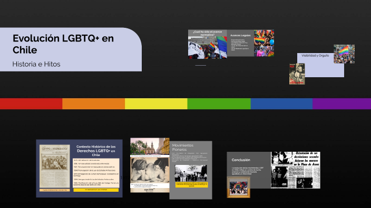Click the newspaper clipping about Plaza de Armas
Image resolution: width=371 pixels, height=208 pixels.
pyautogui.click(x=295, y=170)
